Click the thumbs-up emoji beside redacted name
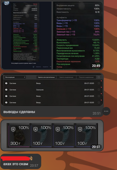117x170 pixels. tap(31, 159)
